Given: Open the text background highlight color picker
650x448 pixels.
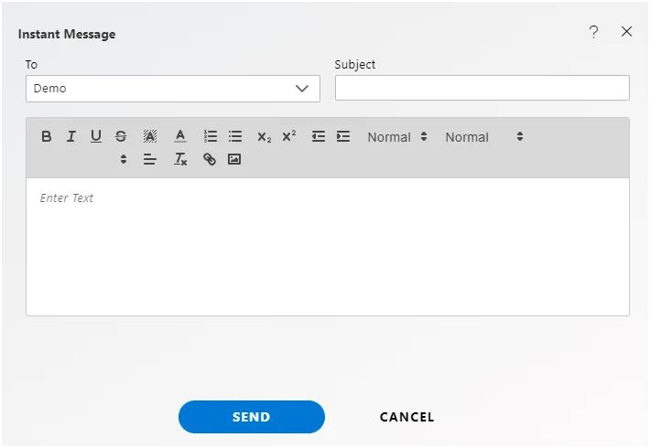Looking at the screenshot, I should coord(149,136).
